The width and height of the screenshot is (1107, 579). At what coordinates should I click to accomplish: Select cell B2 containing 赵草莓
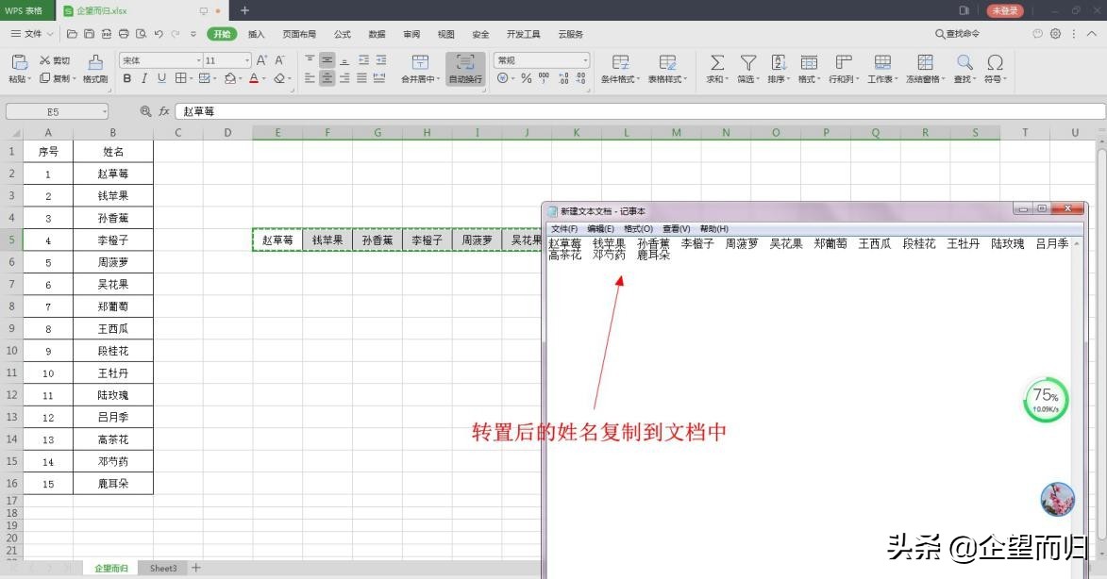tap(113, 174)
